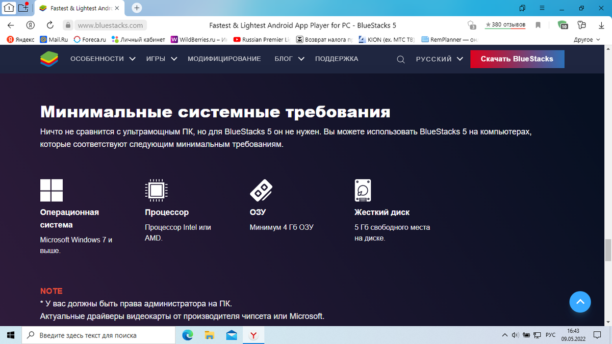Bookmark this page with the bookmark icon
612x344 pixels.
[538, 25]
